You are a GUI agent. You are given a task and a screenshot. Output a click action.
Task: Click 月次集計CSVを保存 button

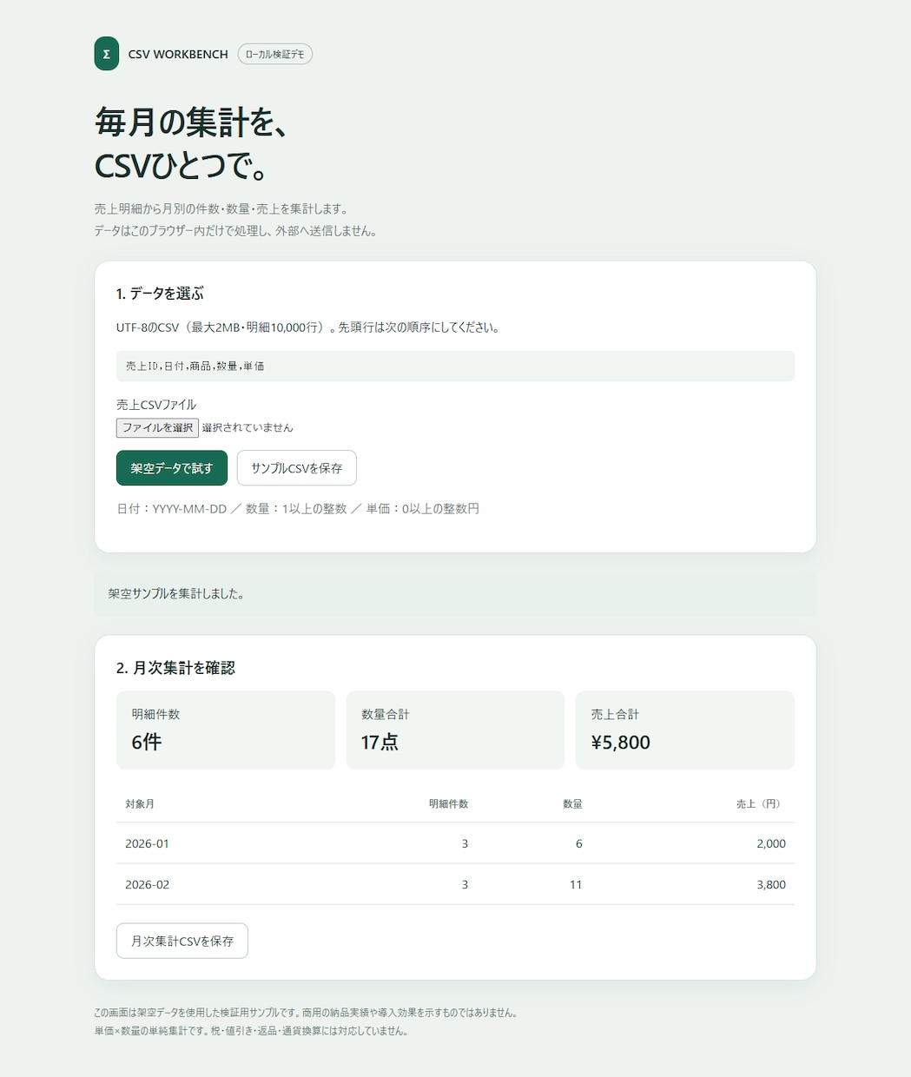(182, 941)
